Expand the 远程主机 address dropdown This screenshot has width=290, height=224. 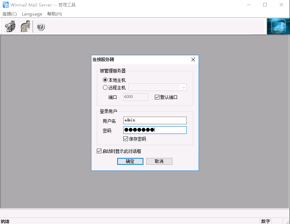tap(184, 87)
